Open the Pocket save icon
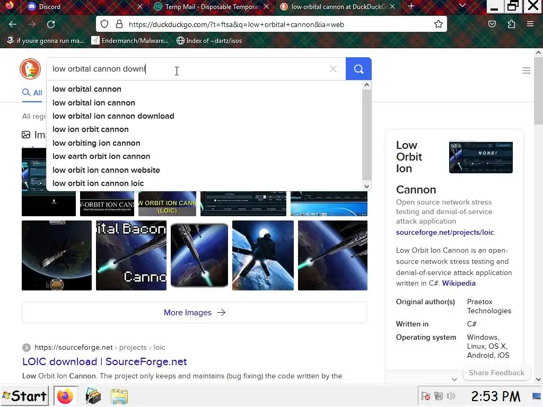This screenshot has width=543, height=407. click(x=492, y=24)
